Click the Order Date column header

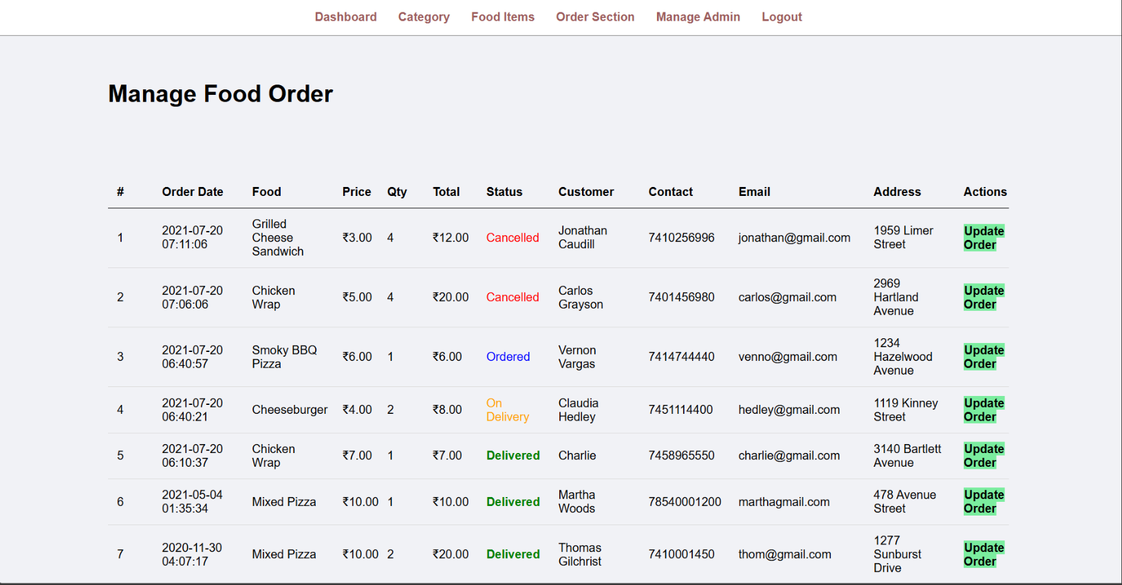[x=193, y=192]
